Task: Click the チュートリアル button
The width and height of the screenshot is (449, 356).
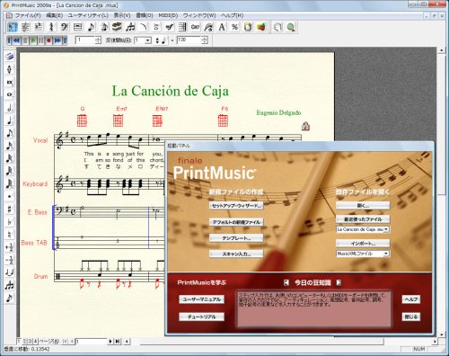Action: pyautogui.click(x=201, y=317)
